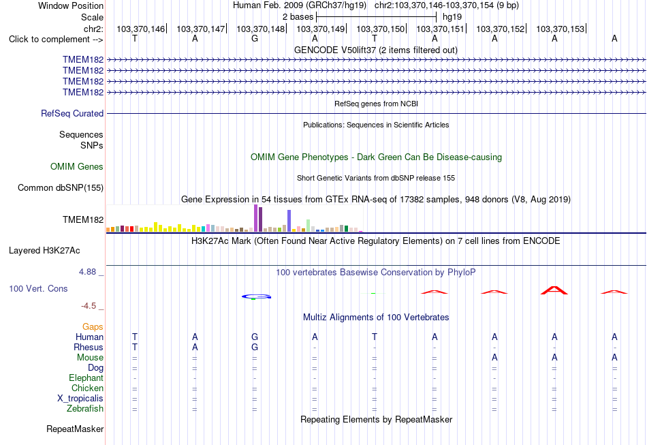Click the TMEM182 GTEx track label
Viewport: 647px width, 445px height.
[x=83, y=219]
